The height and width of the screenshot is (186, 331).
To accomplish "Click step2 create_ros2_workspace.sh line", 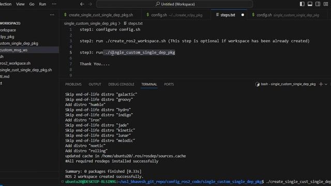I will tap(194, 41).
